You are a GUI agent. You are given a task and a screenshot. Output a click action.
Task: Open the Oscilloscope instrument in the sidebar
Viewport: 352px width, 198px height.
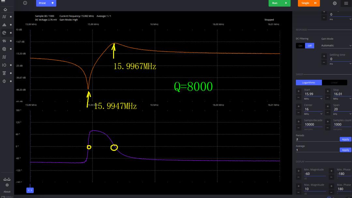[4, 17]
